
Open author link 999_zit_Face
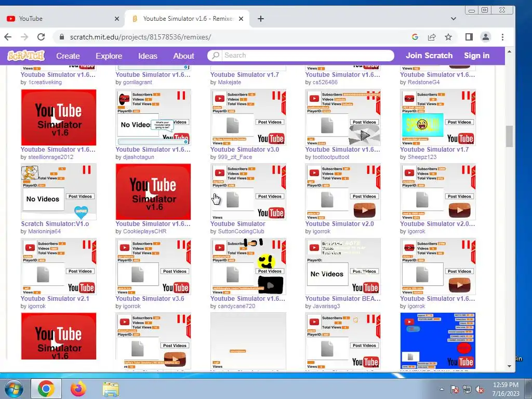[x=235, y=157]
